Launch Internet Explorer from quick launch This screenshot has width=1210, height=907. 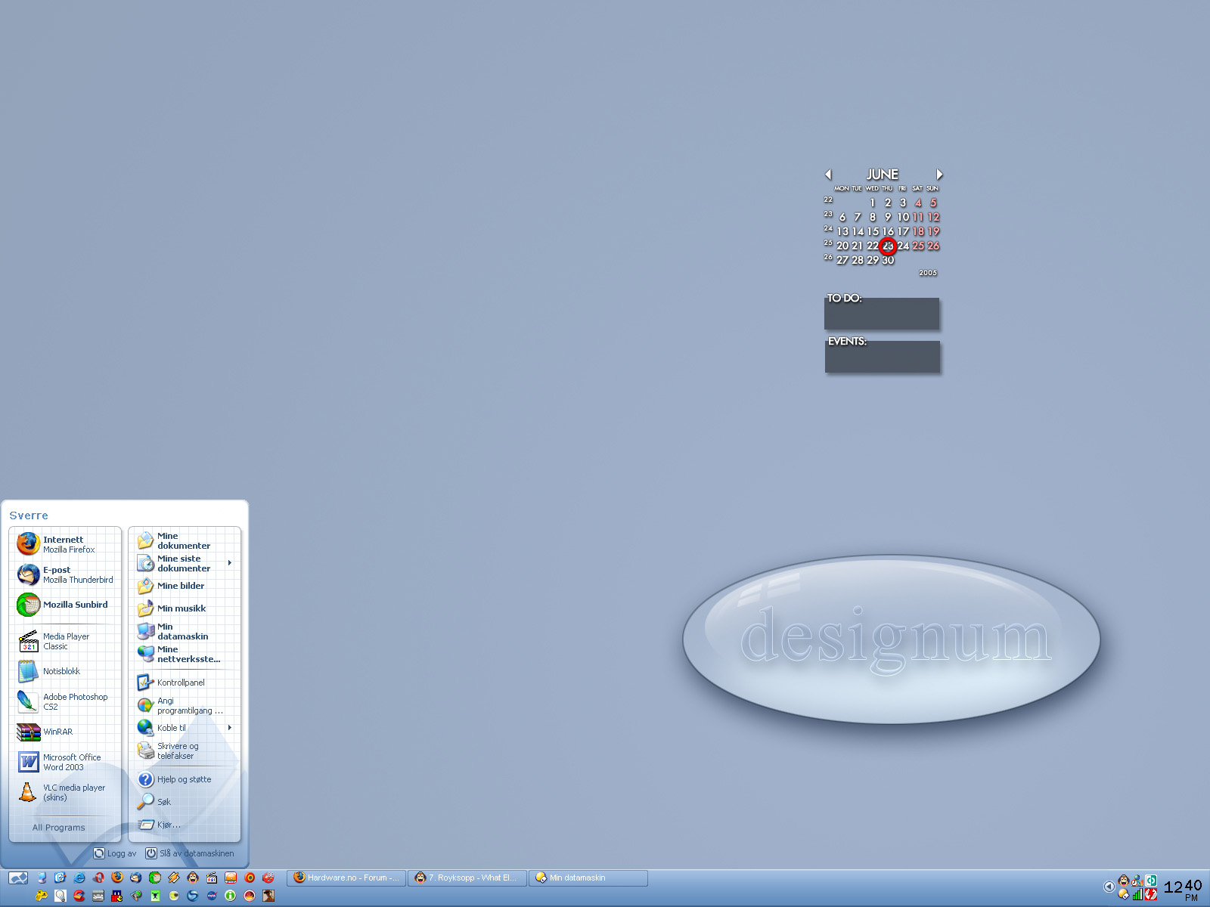(79, 878)
